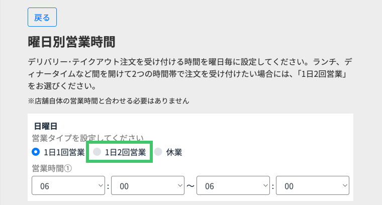Screen dimensions: 382x205
Task: Click the chevron arrow on end hour select
Action: [x=265, y=186]
